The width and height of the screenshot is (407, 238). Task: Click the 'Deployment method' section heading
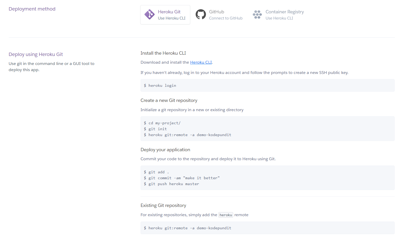tap(32, 9)
